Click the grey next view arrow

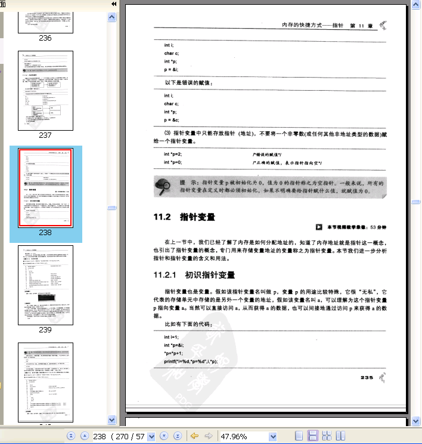pos(209,436)
